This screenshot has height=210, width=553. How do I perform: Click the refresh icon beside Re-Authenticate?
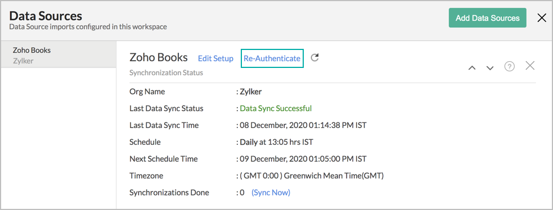coord(314,58)
